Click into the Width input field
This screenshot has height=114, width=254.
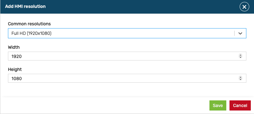coord(127,56)
